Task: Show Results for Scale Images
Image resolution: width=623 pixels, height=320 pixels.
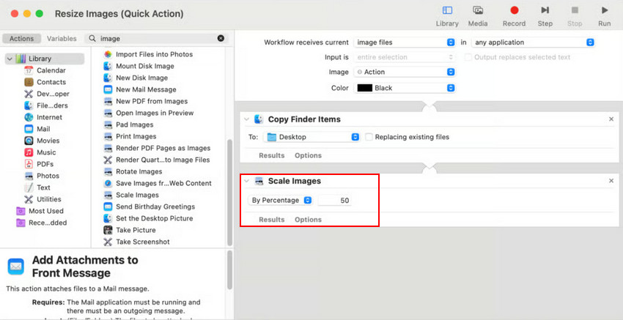Action: (272, 220)
